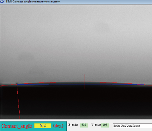
Task: Click the contact angle value 5.2
Action: (43, 126)
